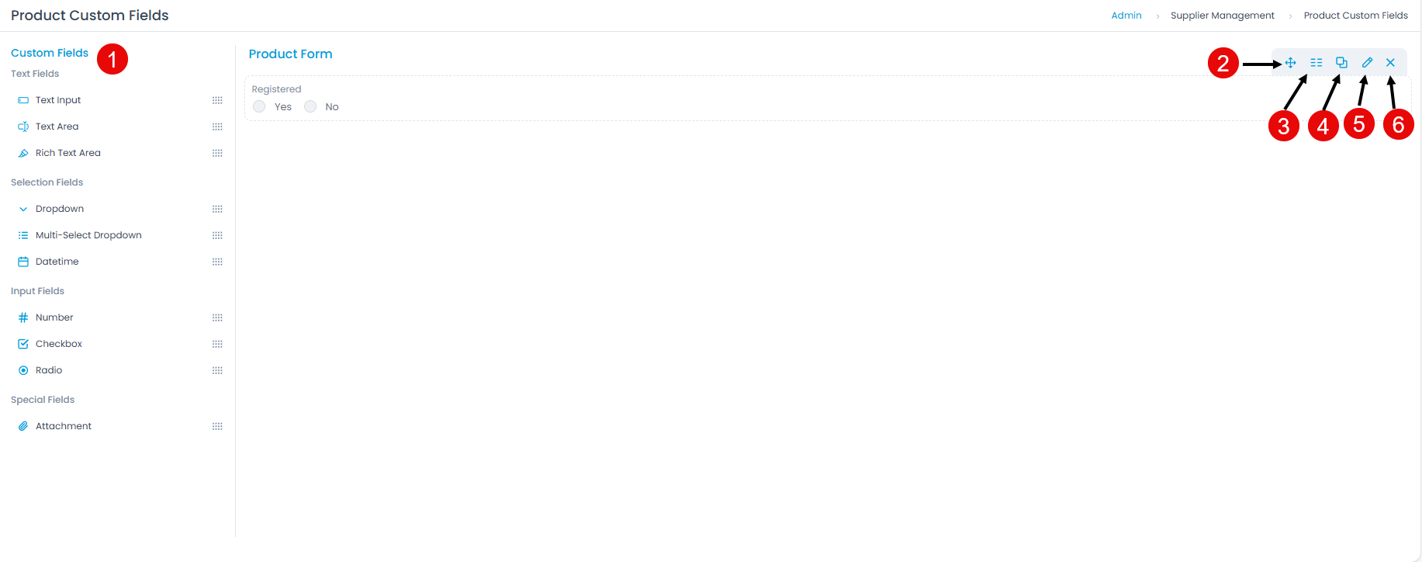This screenshot has width=1422, height=562.
Task: Select the Yes radio button
Action: 259,106
